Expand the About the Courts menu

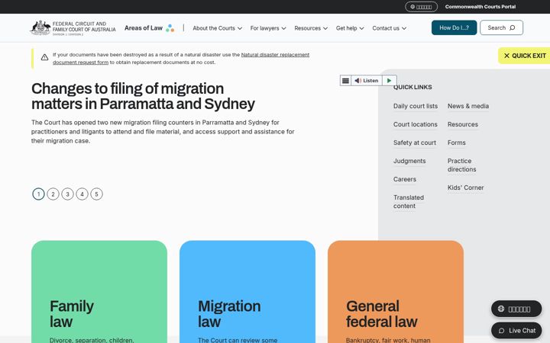pyautogui.click(x=218, y=28)
